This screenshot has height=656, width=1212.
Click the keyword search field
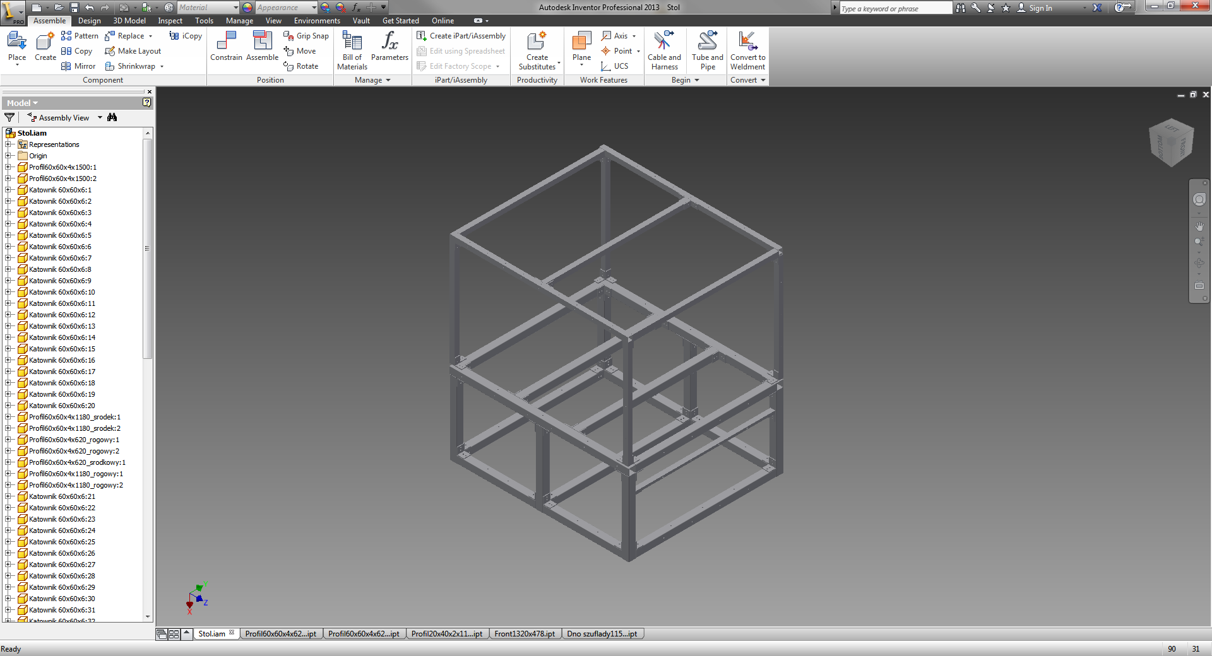tap(895, 8)
